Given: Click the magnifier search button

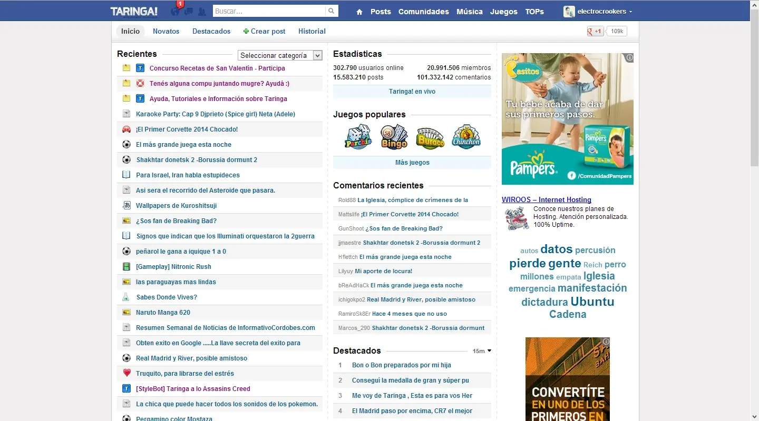Looking at the screenshot, I should click(x=332, y=11).
